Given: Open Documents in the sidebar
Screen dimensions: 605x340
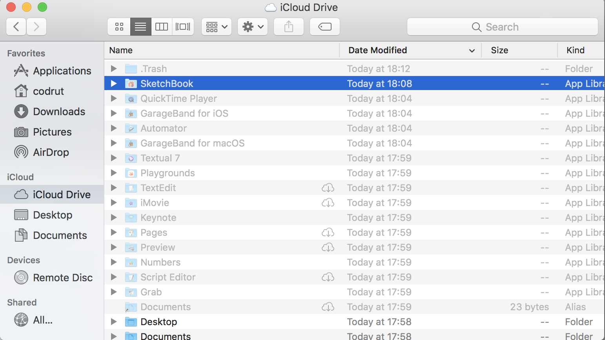Looking at the screenshot, I should tap(52, 235).
